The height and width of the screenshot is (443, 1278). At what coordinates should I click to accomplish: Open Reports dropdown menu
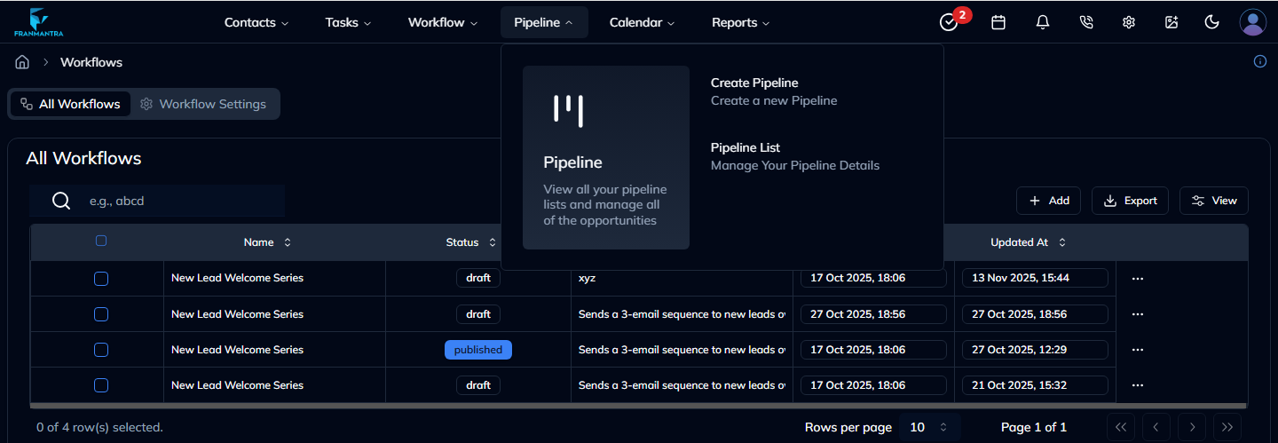pyautogui.click(x=740, y=22)
